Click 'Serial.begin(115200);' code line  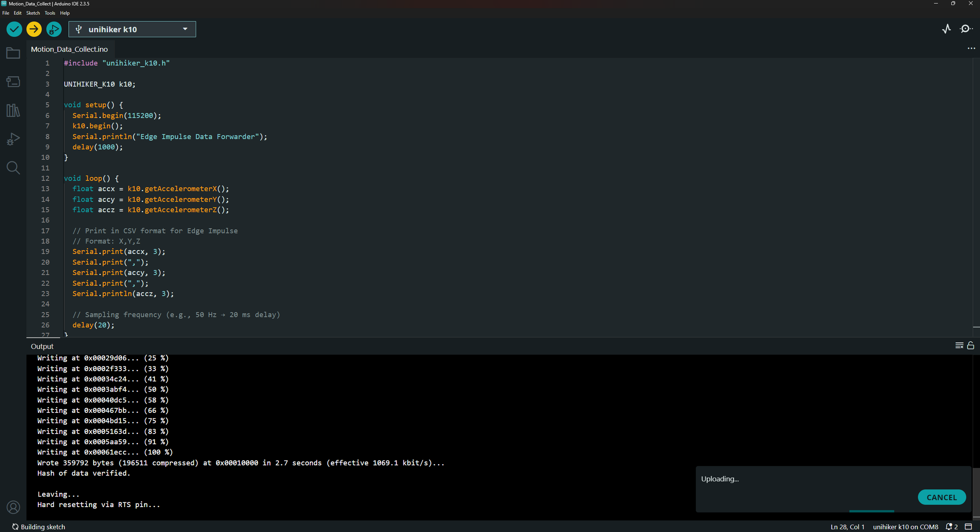117,116
